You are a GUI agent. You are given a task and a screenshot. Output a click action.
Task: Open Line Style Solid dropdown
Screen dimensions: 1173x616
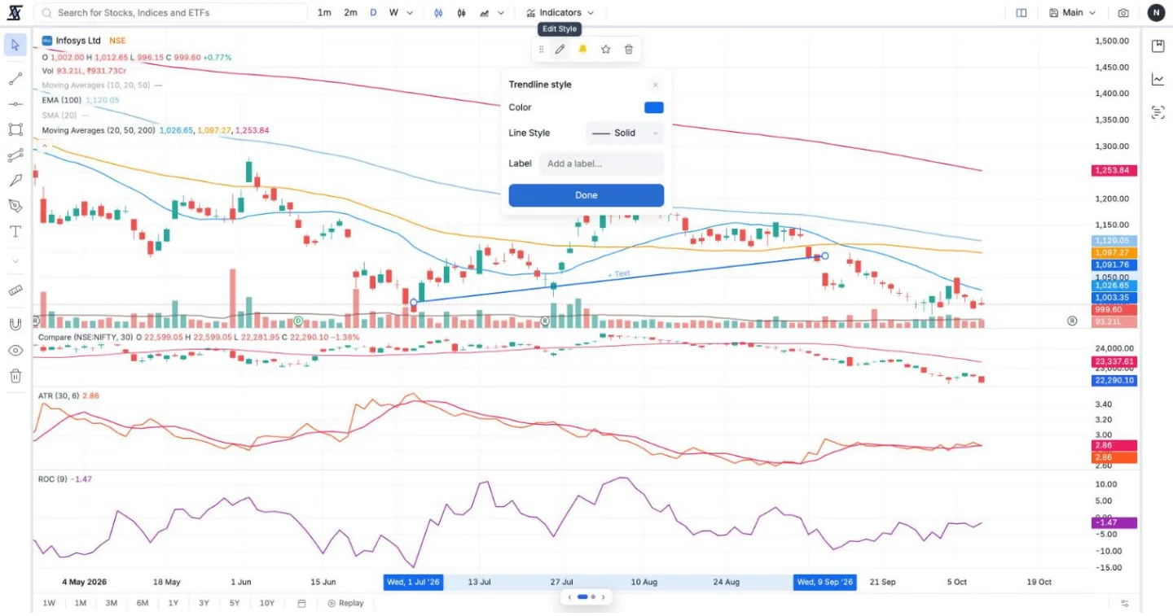pos(625,133)
